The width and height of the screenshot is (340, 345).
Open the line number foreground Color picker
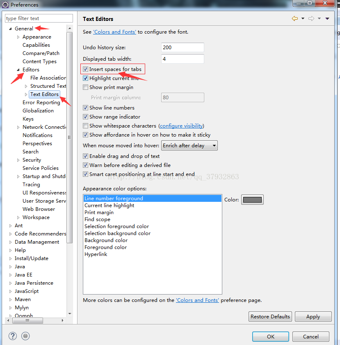click(252, 199)
